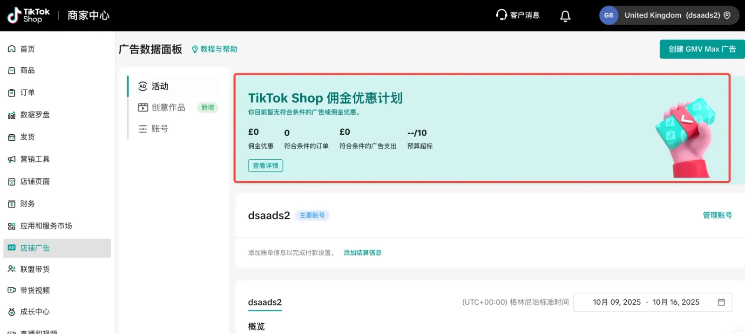Open the 客户消息 headset icon
The image size is (745, 334).
pyautogui.click(x=501, y=15)
